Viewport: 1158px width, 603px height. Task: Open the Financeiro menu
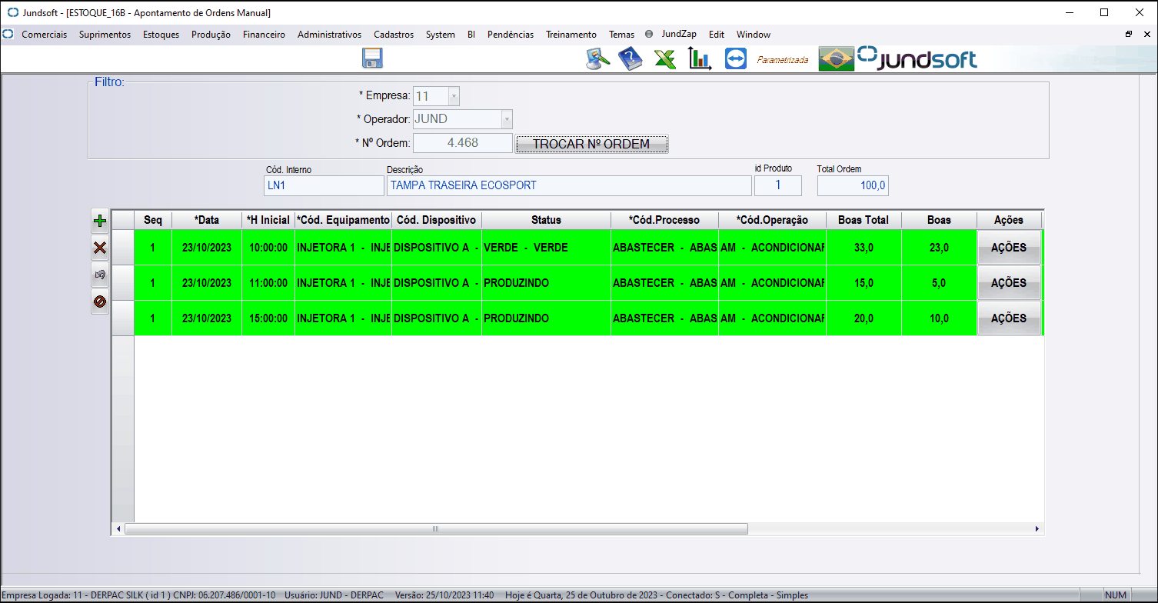264,35
